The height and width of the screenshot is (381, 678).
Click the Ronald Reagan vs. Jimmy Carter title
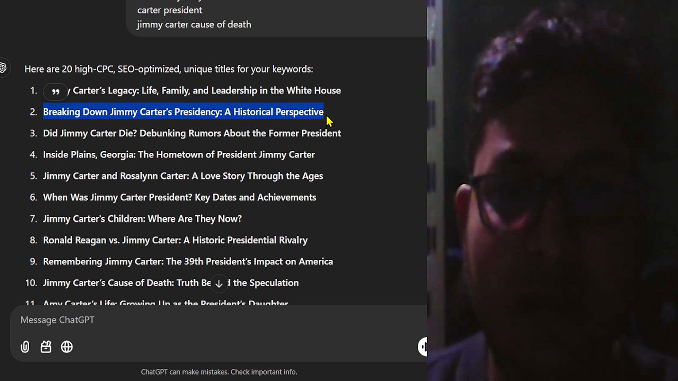pos(175,240)
